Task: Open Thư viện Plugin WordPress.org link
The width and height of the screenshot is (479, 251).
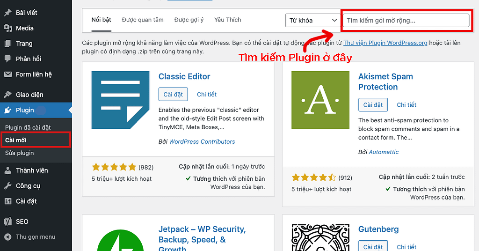Action: [x=385, y=43]
